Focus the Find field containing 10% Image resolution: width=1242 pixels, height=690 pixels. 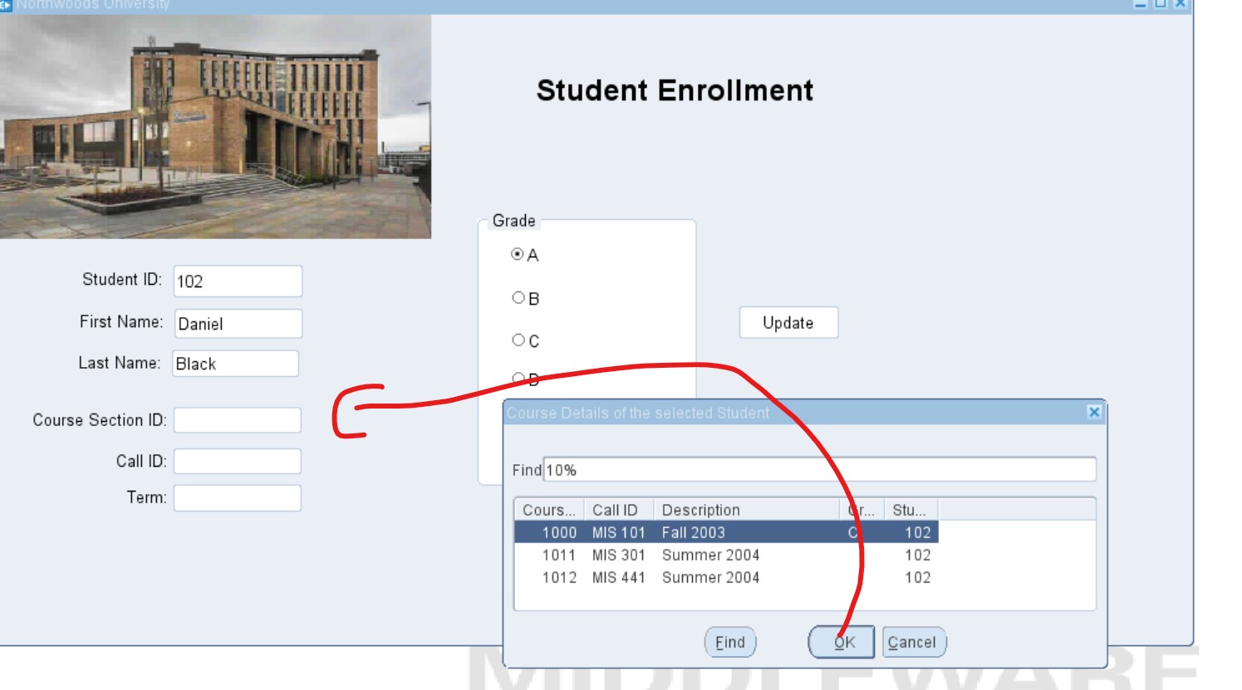coord(818,470)
